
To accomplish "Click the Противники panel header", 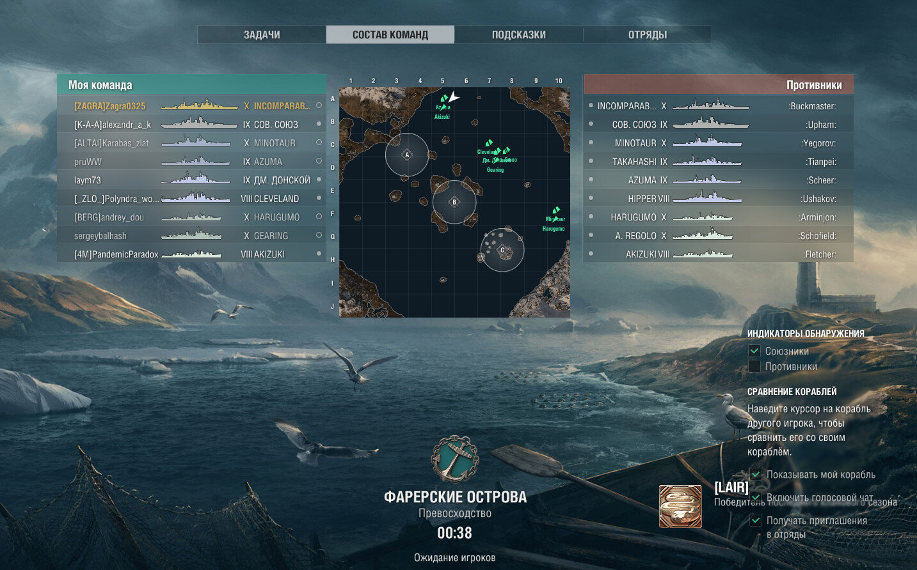I will [x=719, y=84].
